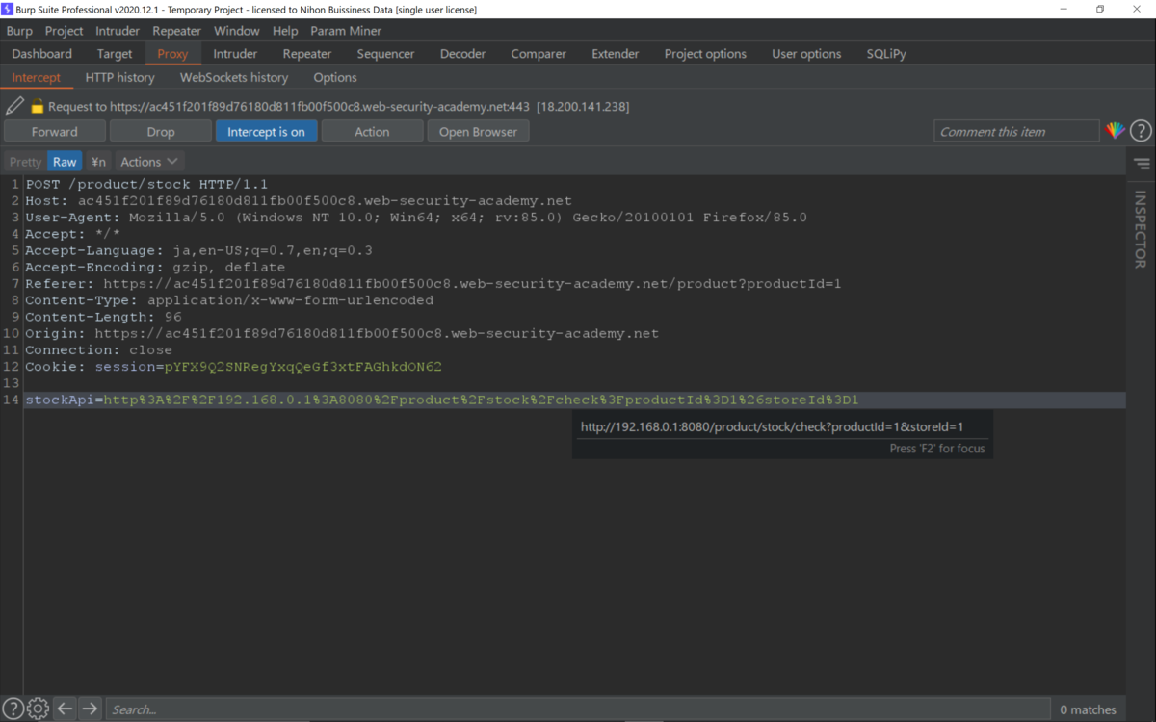Open the Param Miner menu
Viewport: 1156px width, 722px height.
346,31
